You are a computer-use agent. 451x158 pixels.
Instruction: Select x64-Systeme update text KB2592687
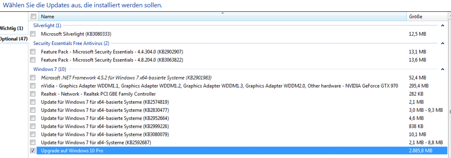(x=96, y=143)
